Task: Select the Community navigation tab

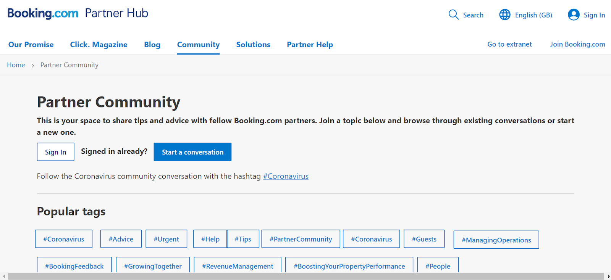Action: click(198, 45)
